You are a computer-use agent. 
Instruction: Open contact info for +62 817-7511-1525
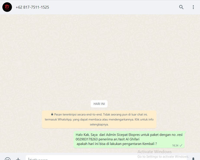point(32,7)
